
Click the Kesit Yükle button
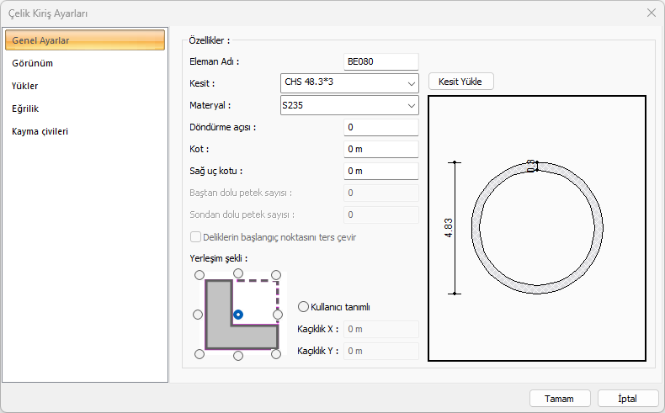[x=460, y=82]
